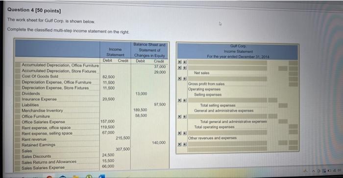Remove the row under General and administrative expenses

click(x=180, y=116)
